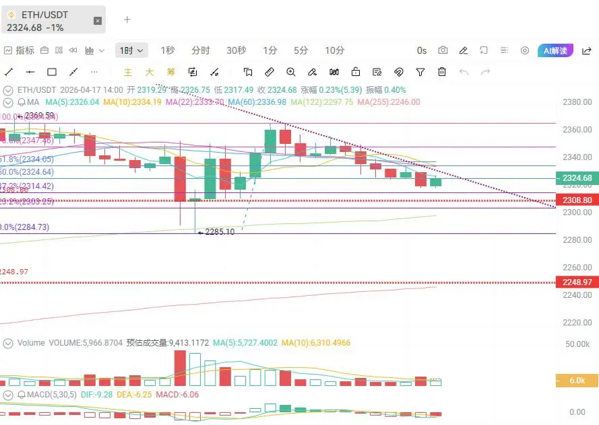
Task: Click the add window icon
Action: point(484,50)
